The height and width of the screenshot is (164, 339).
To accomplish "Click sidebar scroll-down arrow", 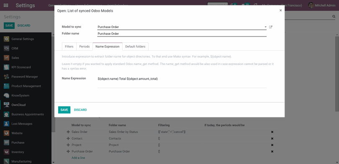I will (x=53, y=162).
